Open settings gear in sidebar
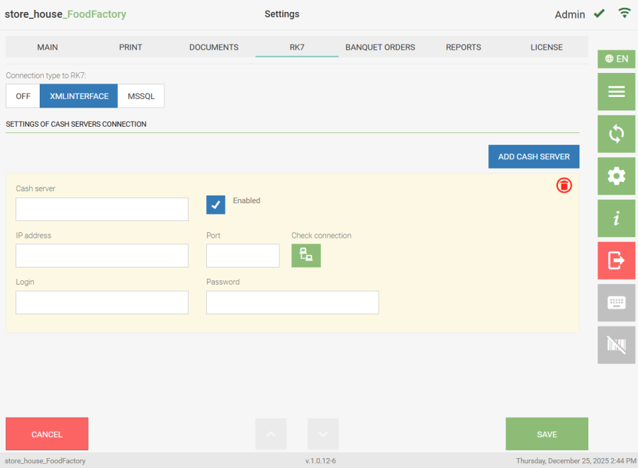The width and height of the screenshot is (638, 468). click(616, 176)
